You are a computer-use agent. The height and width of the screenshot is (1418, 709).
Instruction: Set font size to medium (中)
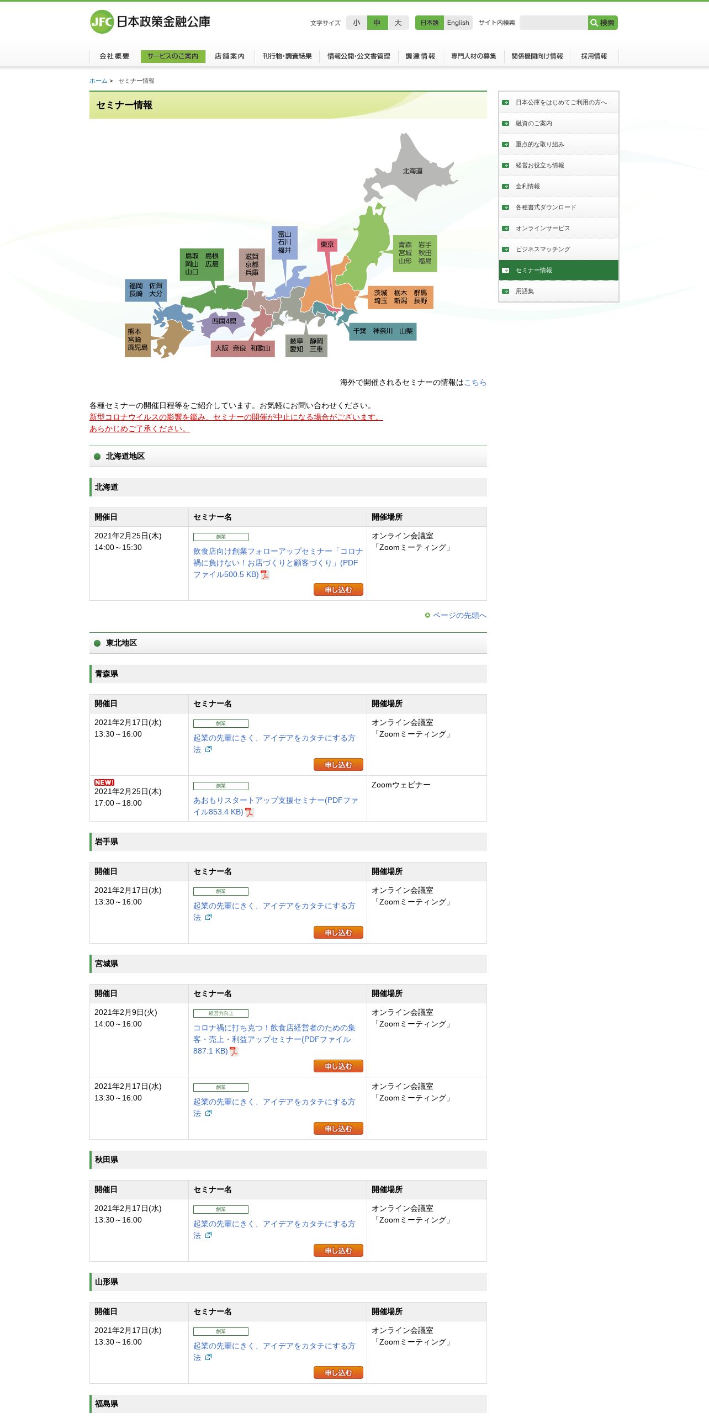pos(377,23)
